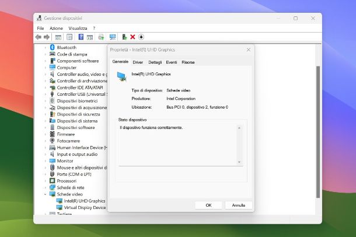Click the Schede di rete icon
The image size is (356, 237).
coord(52,187)
